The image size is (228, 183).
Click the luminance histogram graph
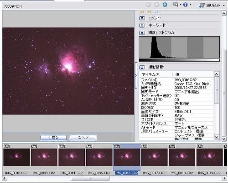coord(179,49)
